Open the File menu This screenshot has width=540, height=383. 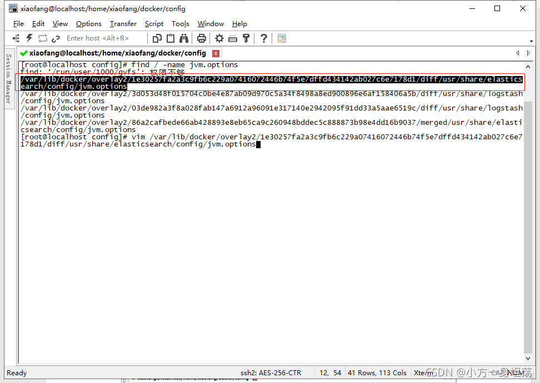(18, 24)
